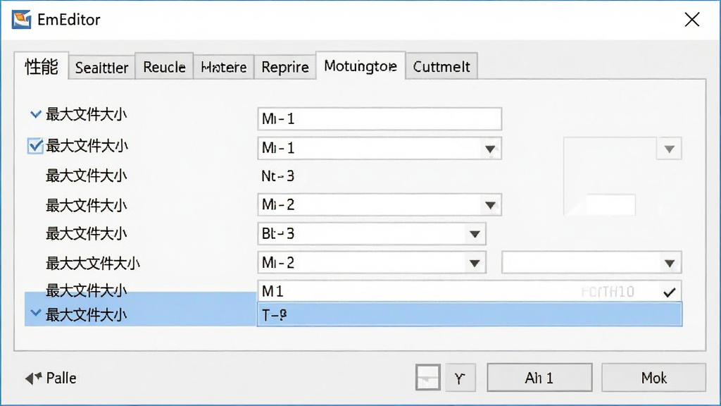Click the Mok button
This screenshot has width=721, height=406.
[653, 378]
